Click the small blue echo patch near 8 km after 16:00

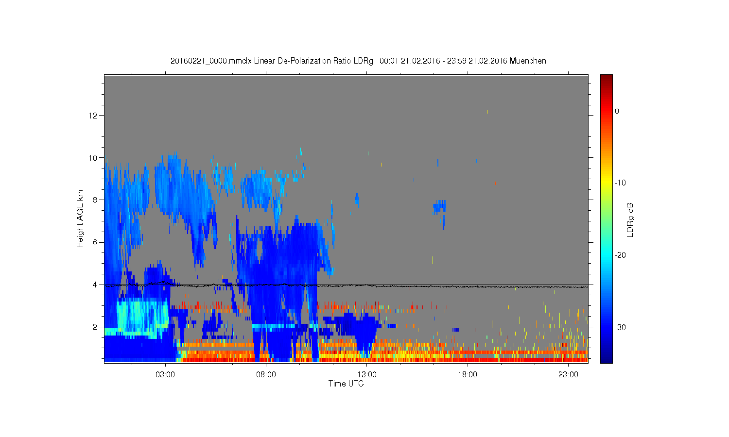[x=440, y=207]
